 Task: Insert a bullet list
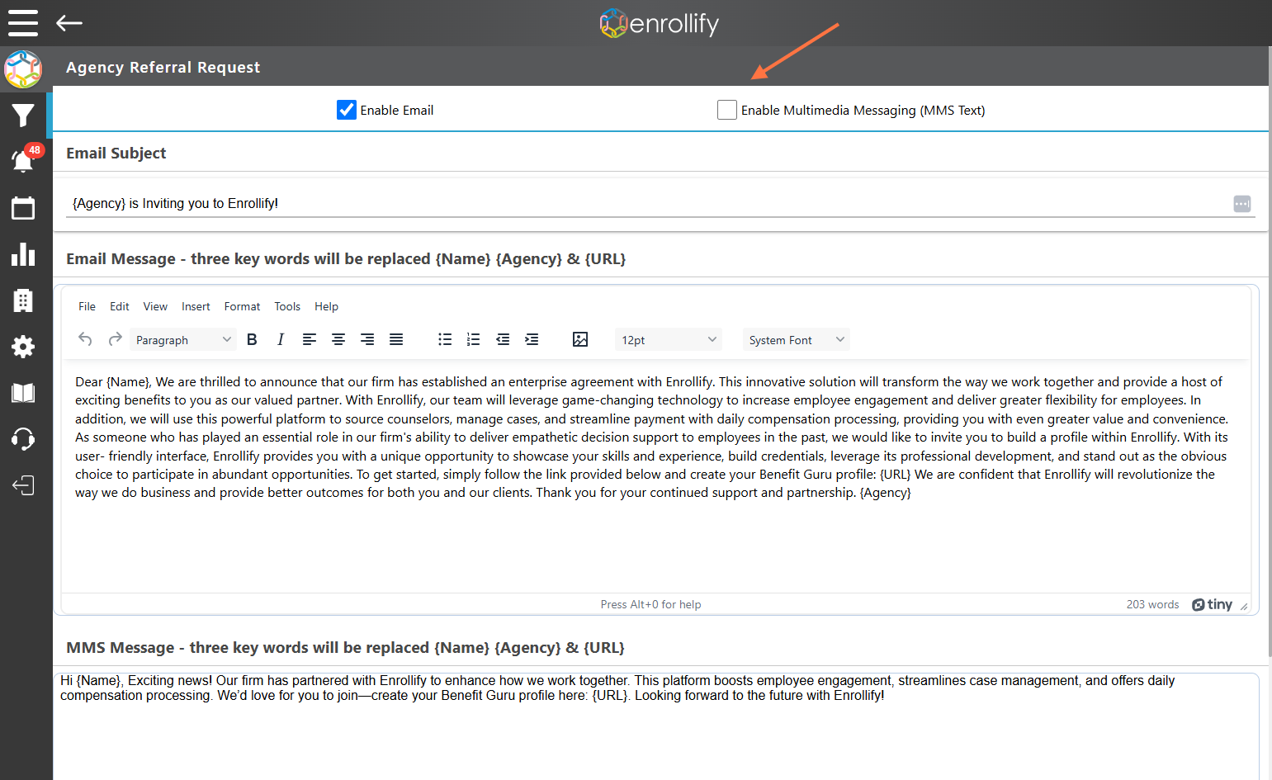coord(445,339)
